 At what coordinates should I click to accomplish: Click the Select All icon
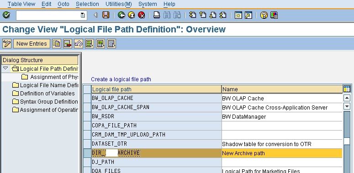[90, 43]
